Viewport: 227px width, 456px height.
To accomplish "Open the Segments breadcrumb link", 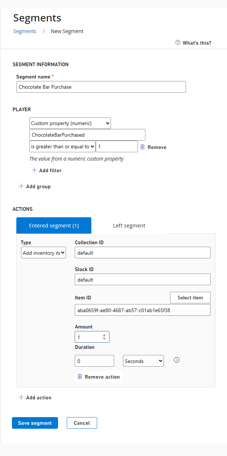I will click(25, 31).
